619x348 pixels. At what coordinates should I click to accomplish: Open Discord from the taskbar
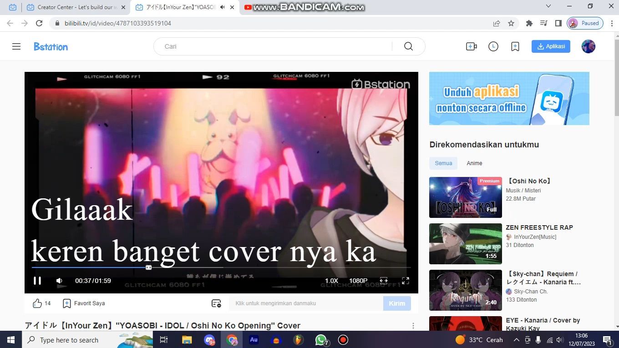[x=209, y=340]
